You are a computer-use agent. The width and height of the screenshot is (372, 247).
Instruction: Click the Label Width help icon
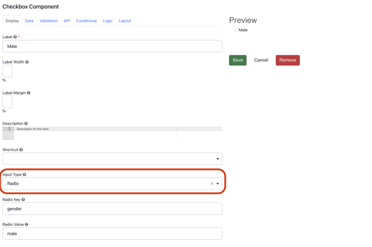(x=27, y=62)
